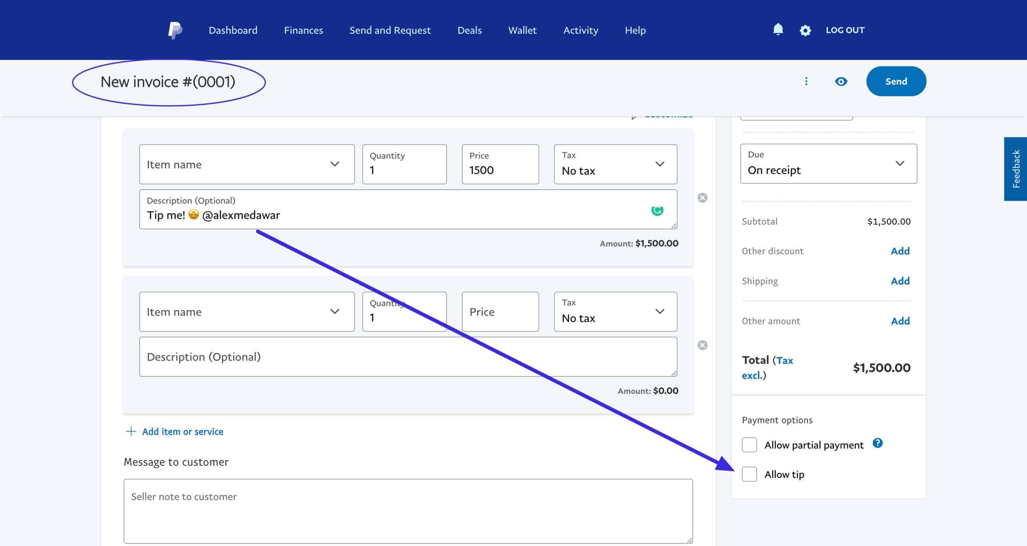1027x546 pixels.
Task: Open the Send and Request menu
Action: point(390,30)
